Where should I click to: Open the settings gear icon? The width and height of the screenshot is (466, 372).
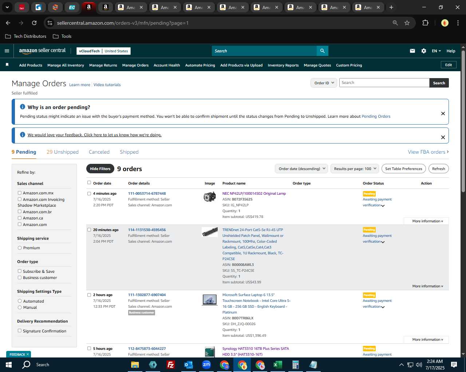(x=424, y=51)
